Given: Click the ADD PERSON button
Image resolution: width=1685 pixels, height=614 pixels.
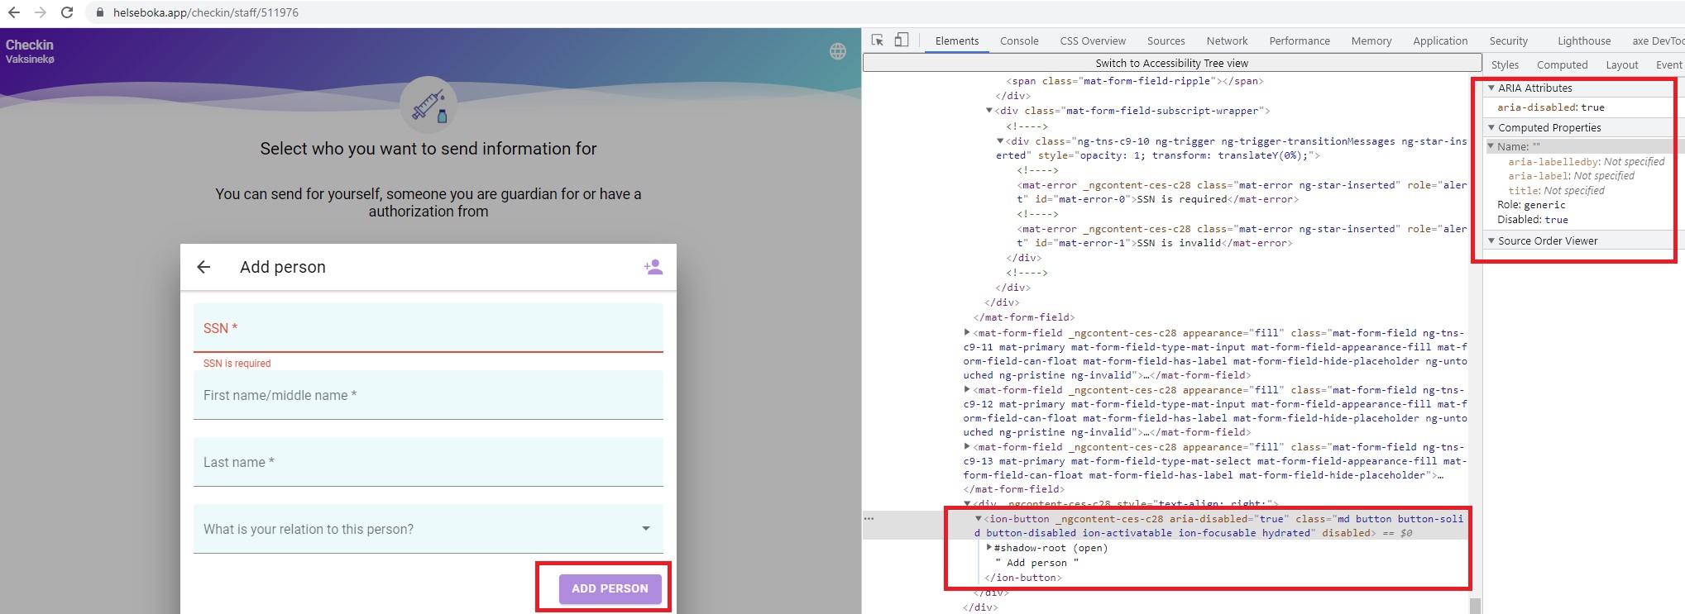Looking at the screenshot, I should (610, 588).
